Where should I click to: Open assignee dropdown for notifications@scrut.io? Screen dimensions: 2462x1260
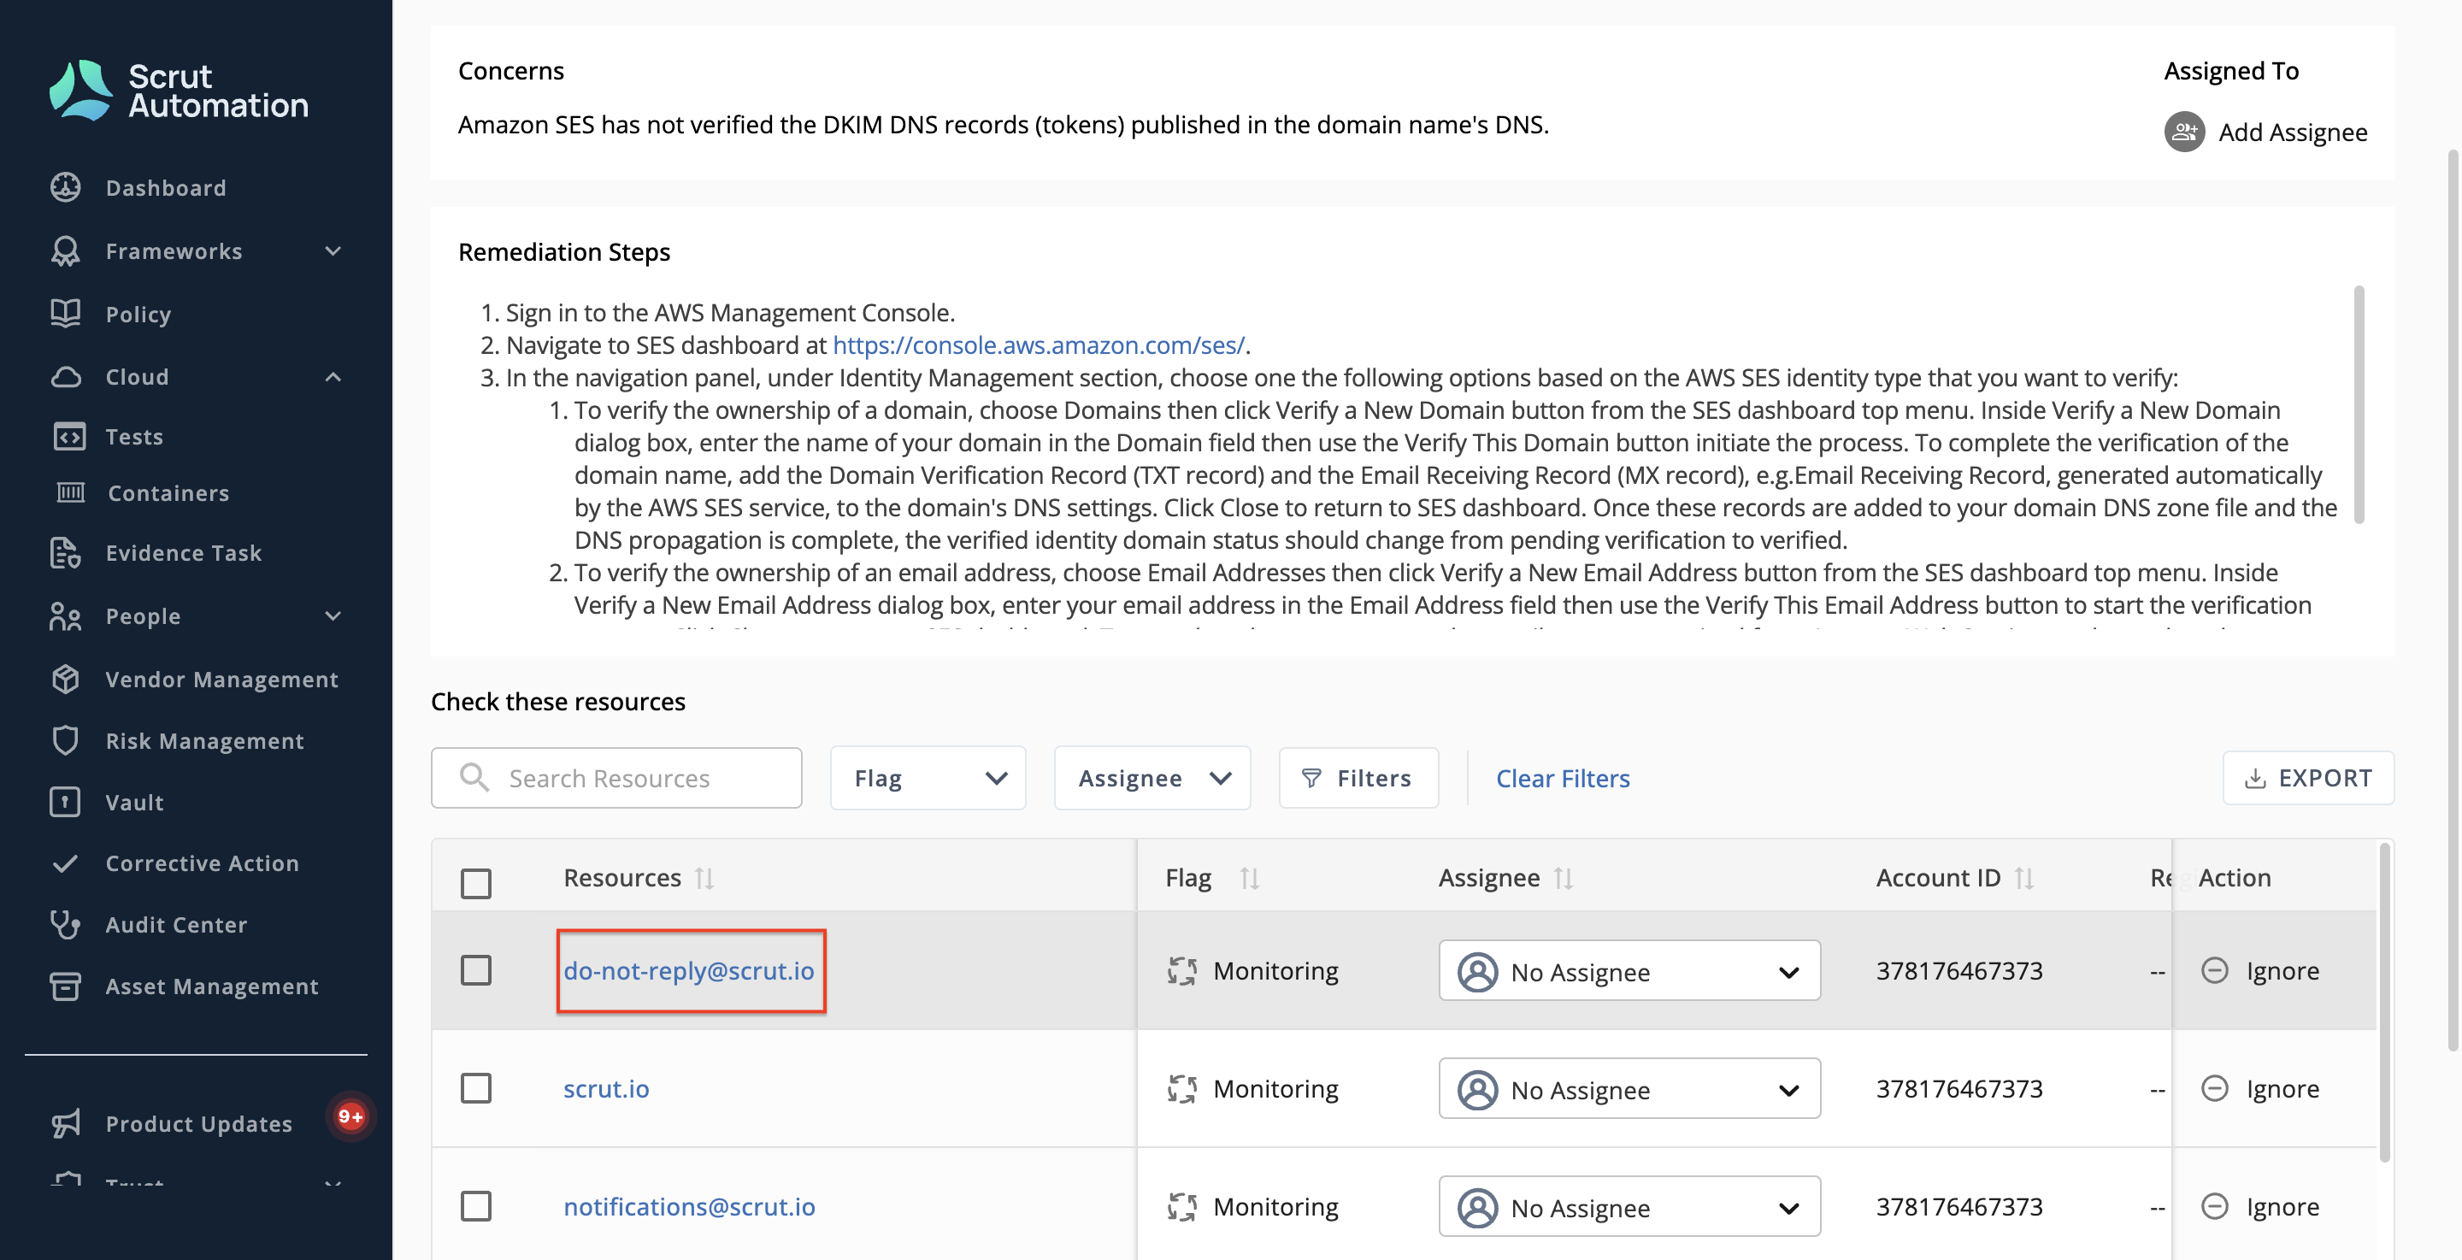tap(1629, 1206)
